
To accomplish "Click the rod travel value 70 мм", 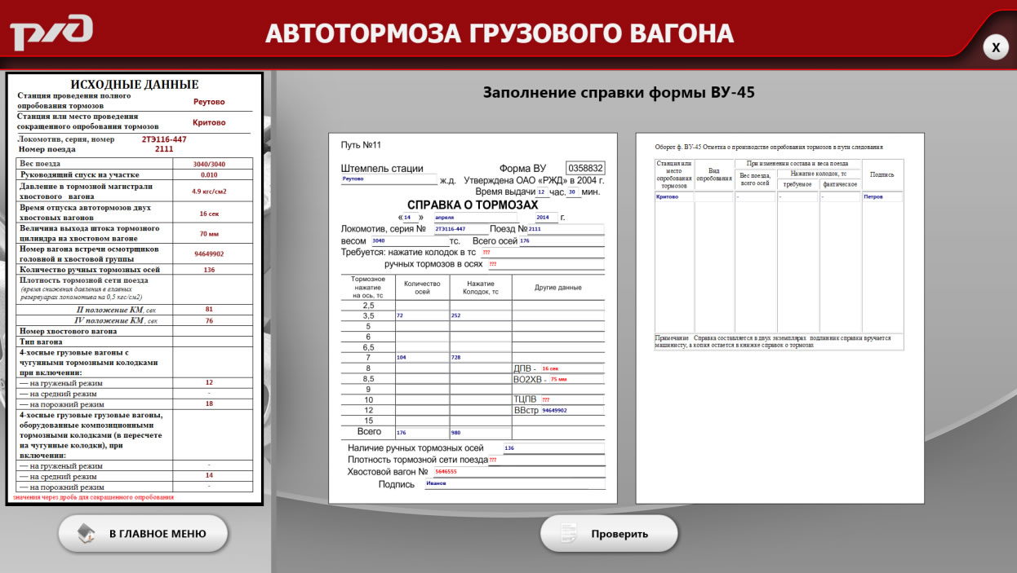I will (x=209, y=234).
